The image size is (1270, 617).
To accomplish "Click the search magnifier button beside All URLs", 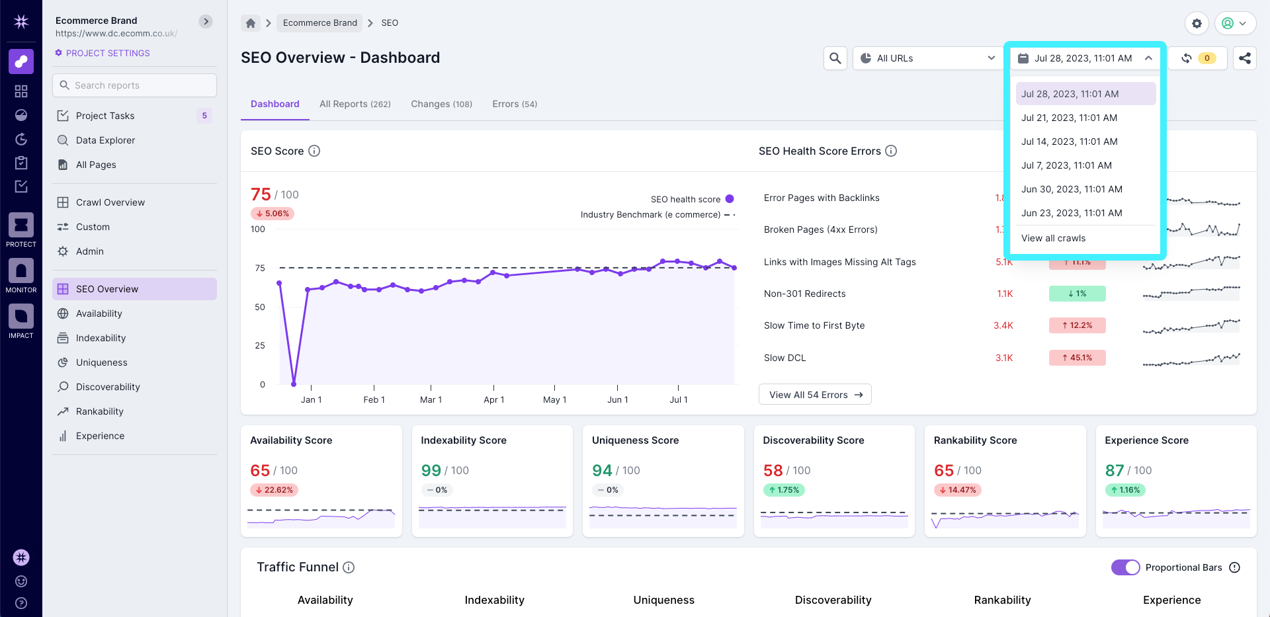I will [x=835, y=58].
